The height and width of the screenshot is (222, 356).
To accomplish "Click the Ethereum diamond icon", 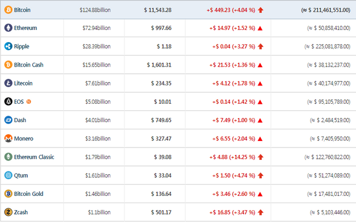I will (x=8, y=28).
